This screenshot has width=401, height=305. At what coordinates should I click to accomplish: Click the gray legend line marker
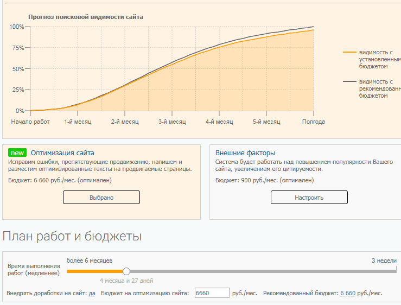coord(349,81)
